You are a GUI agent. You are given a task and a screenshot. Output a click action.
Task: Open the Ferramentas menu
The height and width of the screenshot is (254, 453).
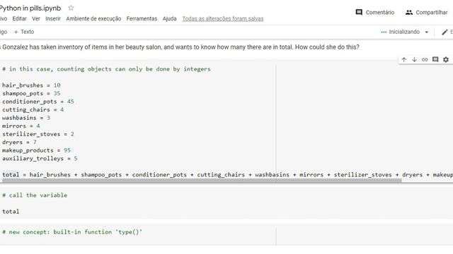coord(142,19)
